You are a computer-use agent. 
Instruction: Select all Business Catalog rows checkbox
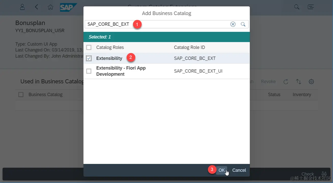[x=21, y=95]
